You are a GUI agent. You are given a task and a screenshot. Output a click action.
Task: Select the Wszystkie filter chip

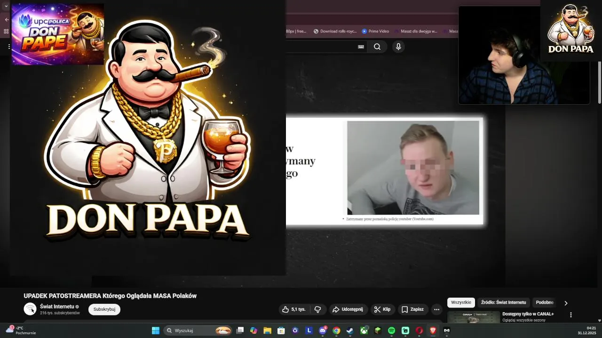tap(461, 302)
